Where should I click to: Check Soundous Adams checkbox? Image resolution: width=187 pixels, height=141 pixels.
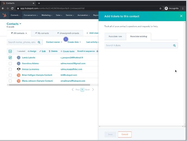(10, 63)
